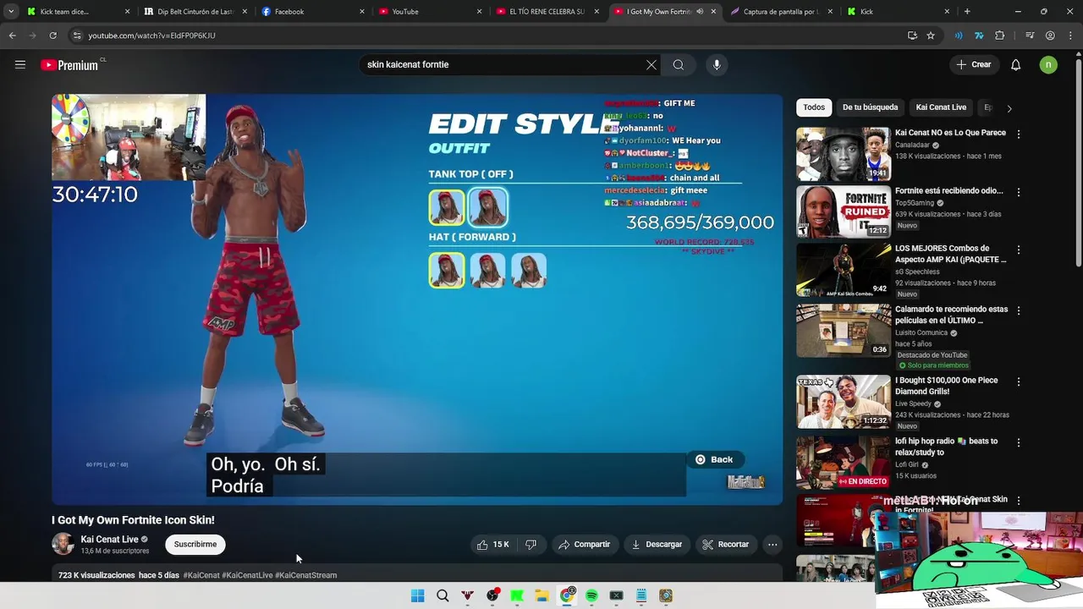Viewport: 1083px width, 609px height.
Task: Open Spotify from the taskbar
Action: [591, 595]
